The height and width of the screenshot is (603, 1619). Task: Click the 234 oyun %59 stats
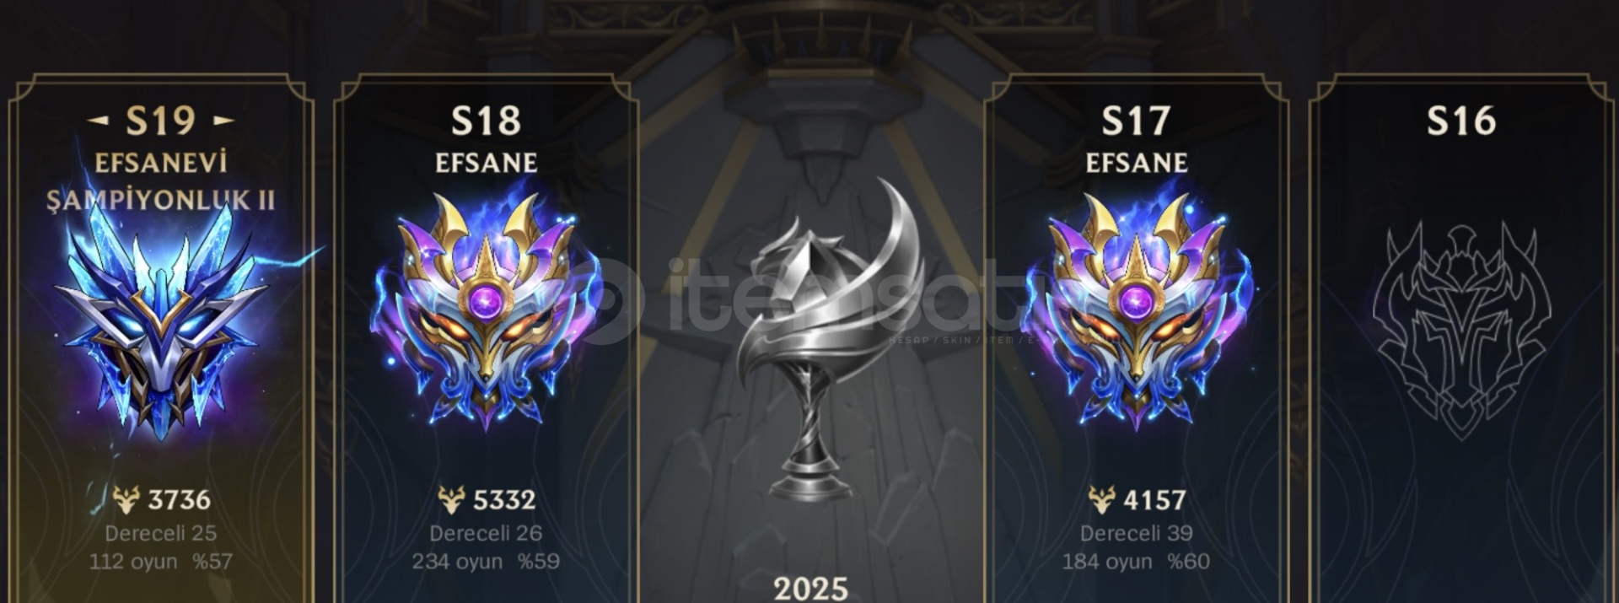[486, 562]
